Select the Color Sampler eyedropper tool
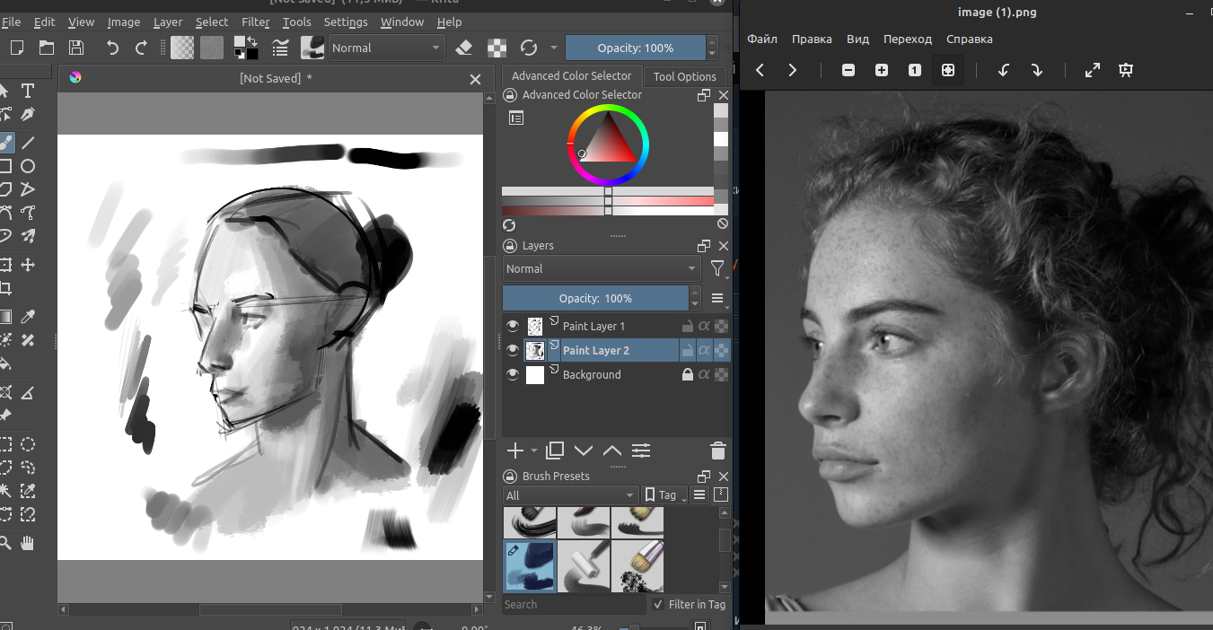Screen dimensions: 1213x630 pyautogui.click(x=28, y=316)
